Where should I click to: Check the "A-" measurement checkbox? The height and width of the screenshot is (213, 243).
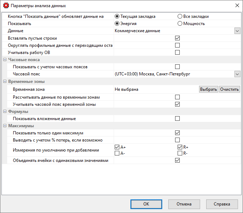point(117,153)
